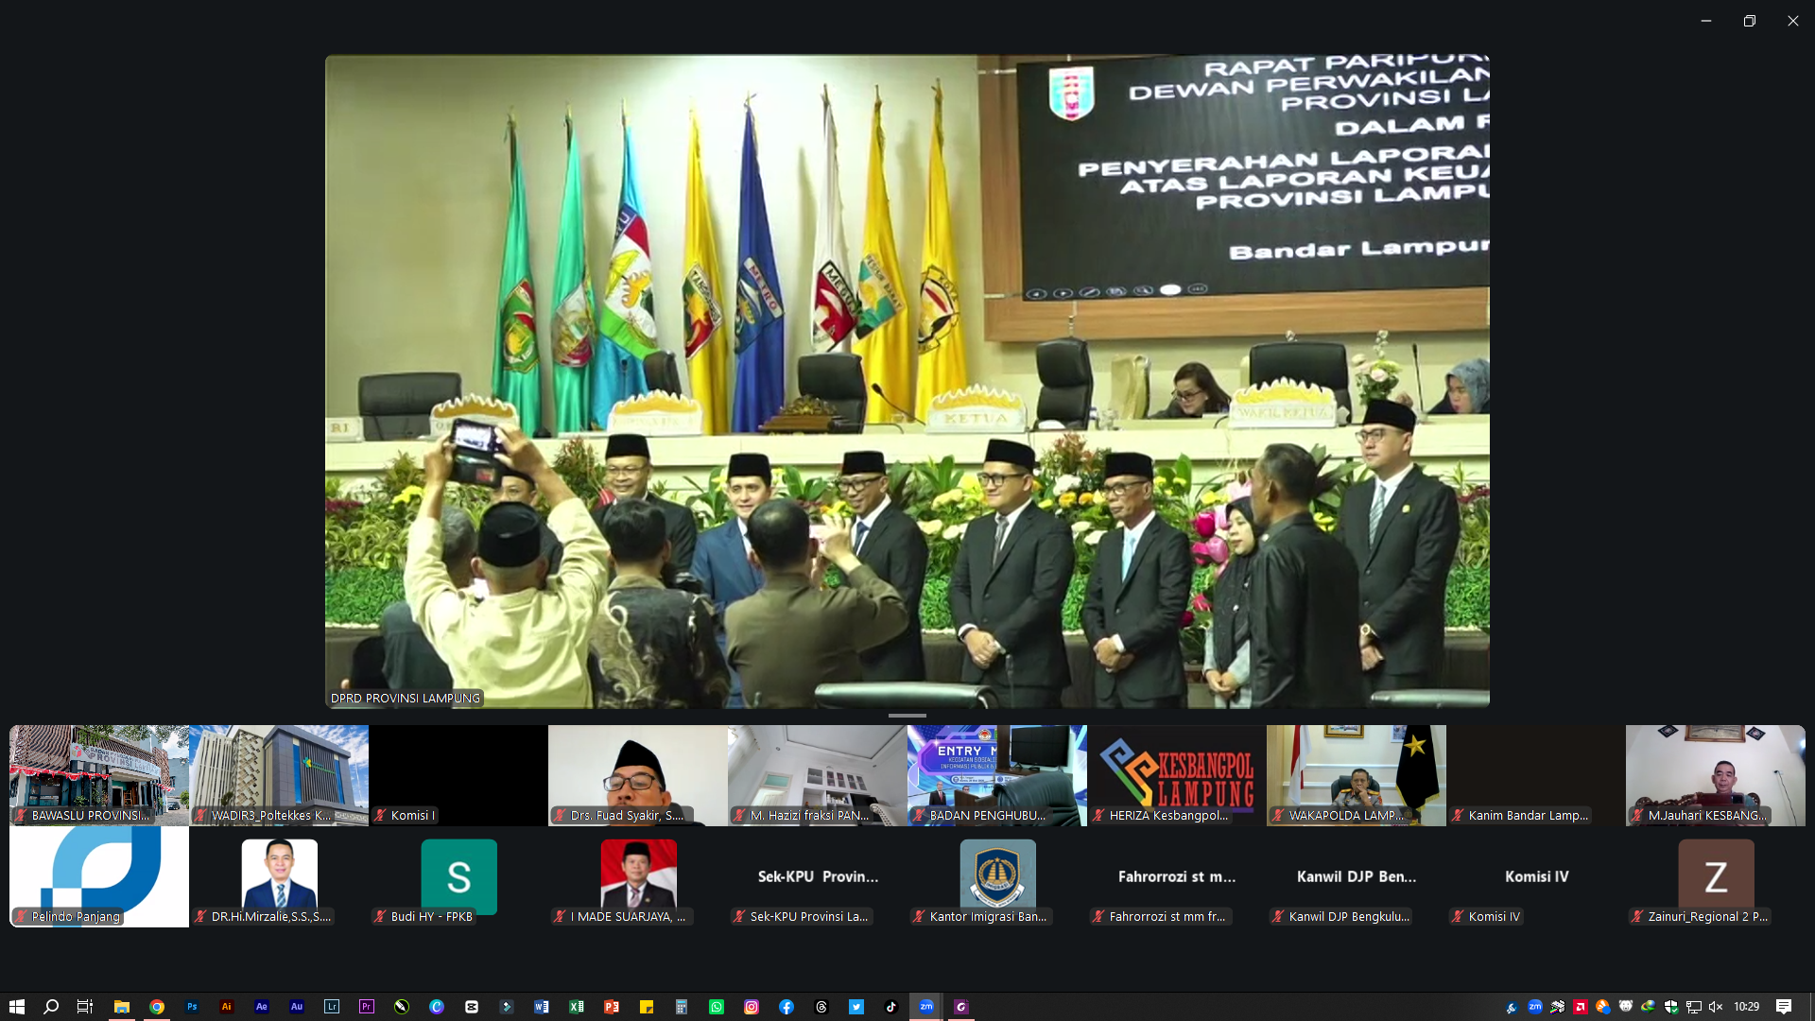Select the I MADE SUARJAYA participant tile
Image resolution: width=1815 pixels, height=1021 pixels.
[x=638, y=876]
